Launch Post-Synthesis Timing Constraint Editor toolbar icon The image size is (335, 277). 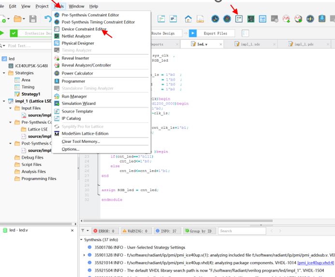(x=227, y=19)
